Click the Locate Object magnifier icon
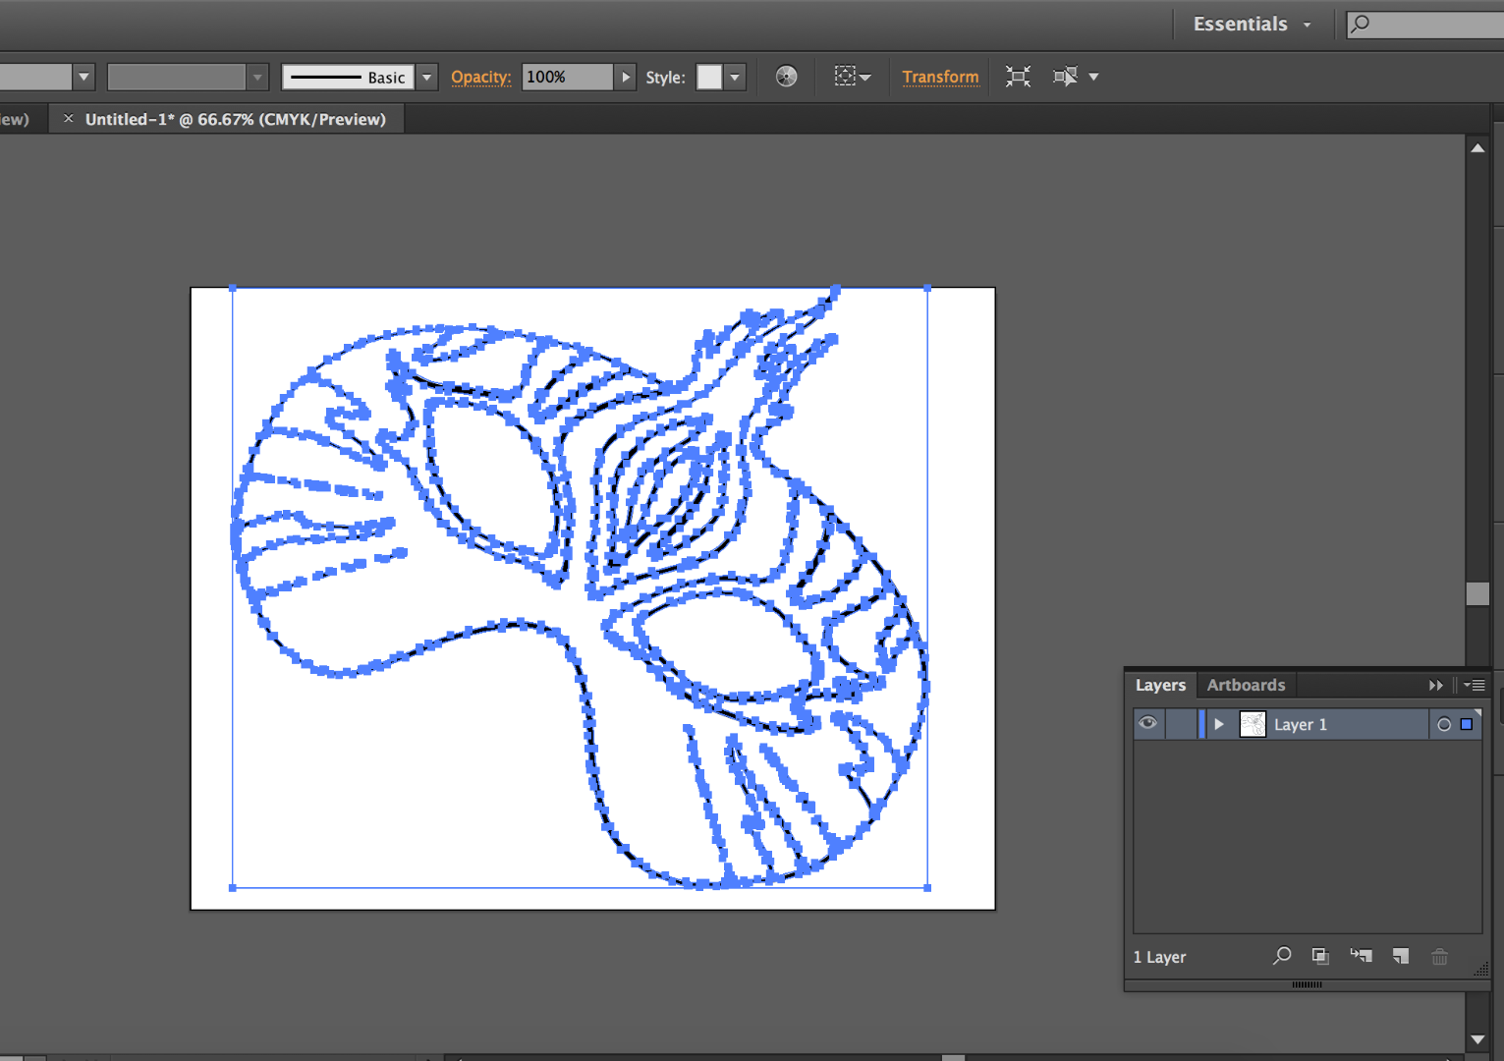The height and width of the screenshot is (1061, 1504). [1282, 956]
